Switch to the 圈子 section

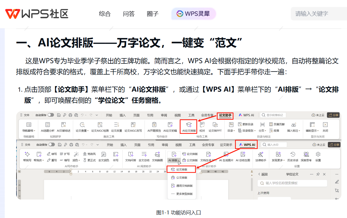pos(153,14)
